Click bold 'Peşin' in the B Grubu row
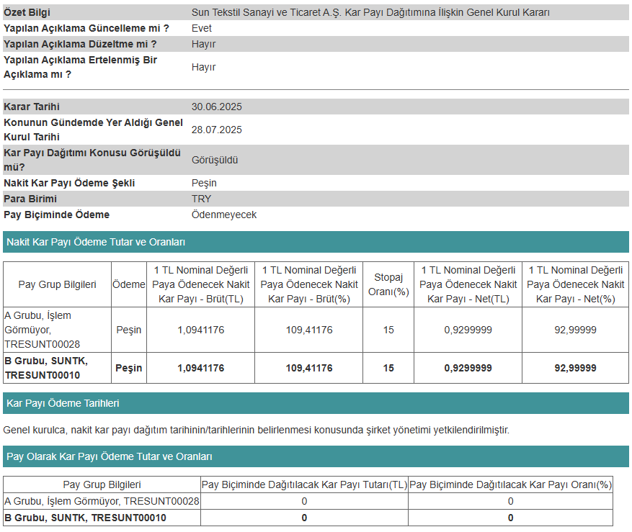The height and width of the screenshot is (532, 632). pos(129,368)
